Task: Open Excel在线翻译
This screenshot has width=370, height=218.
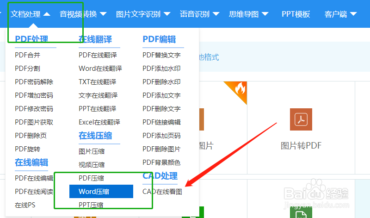Action: tap(99, 122)
